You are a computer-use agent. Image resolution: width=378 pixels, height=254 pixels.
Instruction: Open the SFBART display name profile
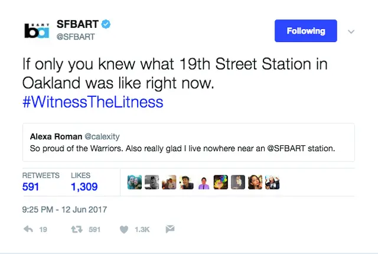[x=78, y=24]
